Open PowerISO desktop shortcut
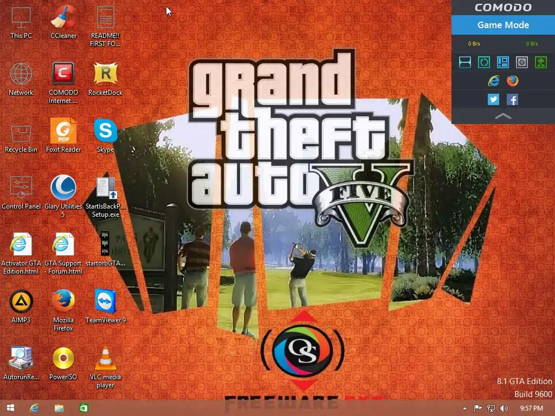Image resolution: width=555 pixels, height=416 pixels. [63, 364]
